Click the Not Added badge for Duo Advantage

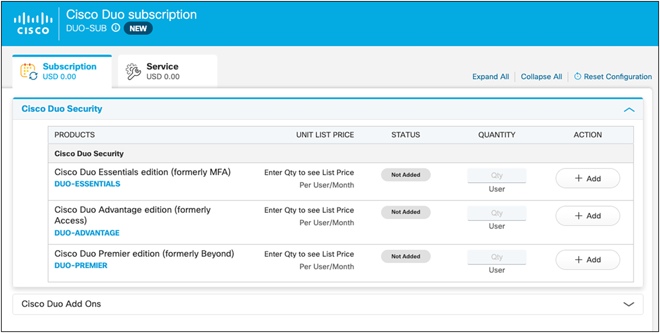pyautogui.click(x=406, y=212)
